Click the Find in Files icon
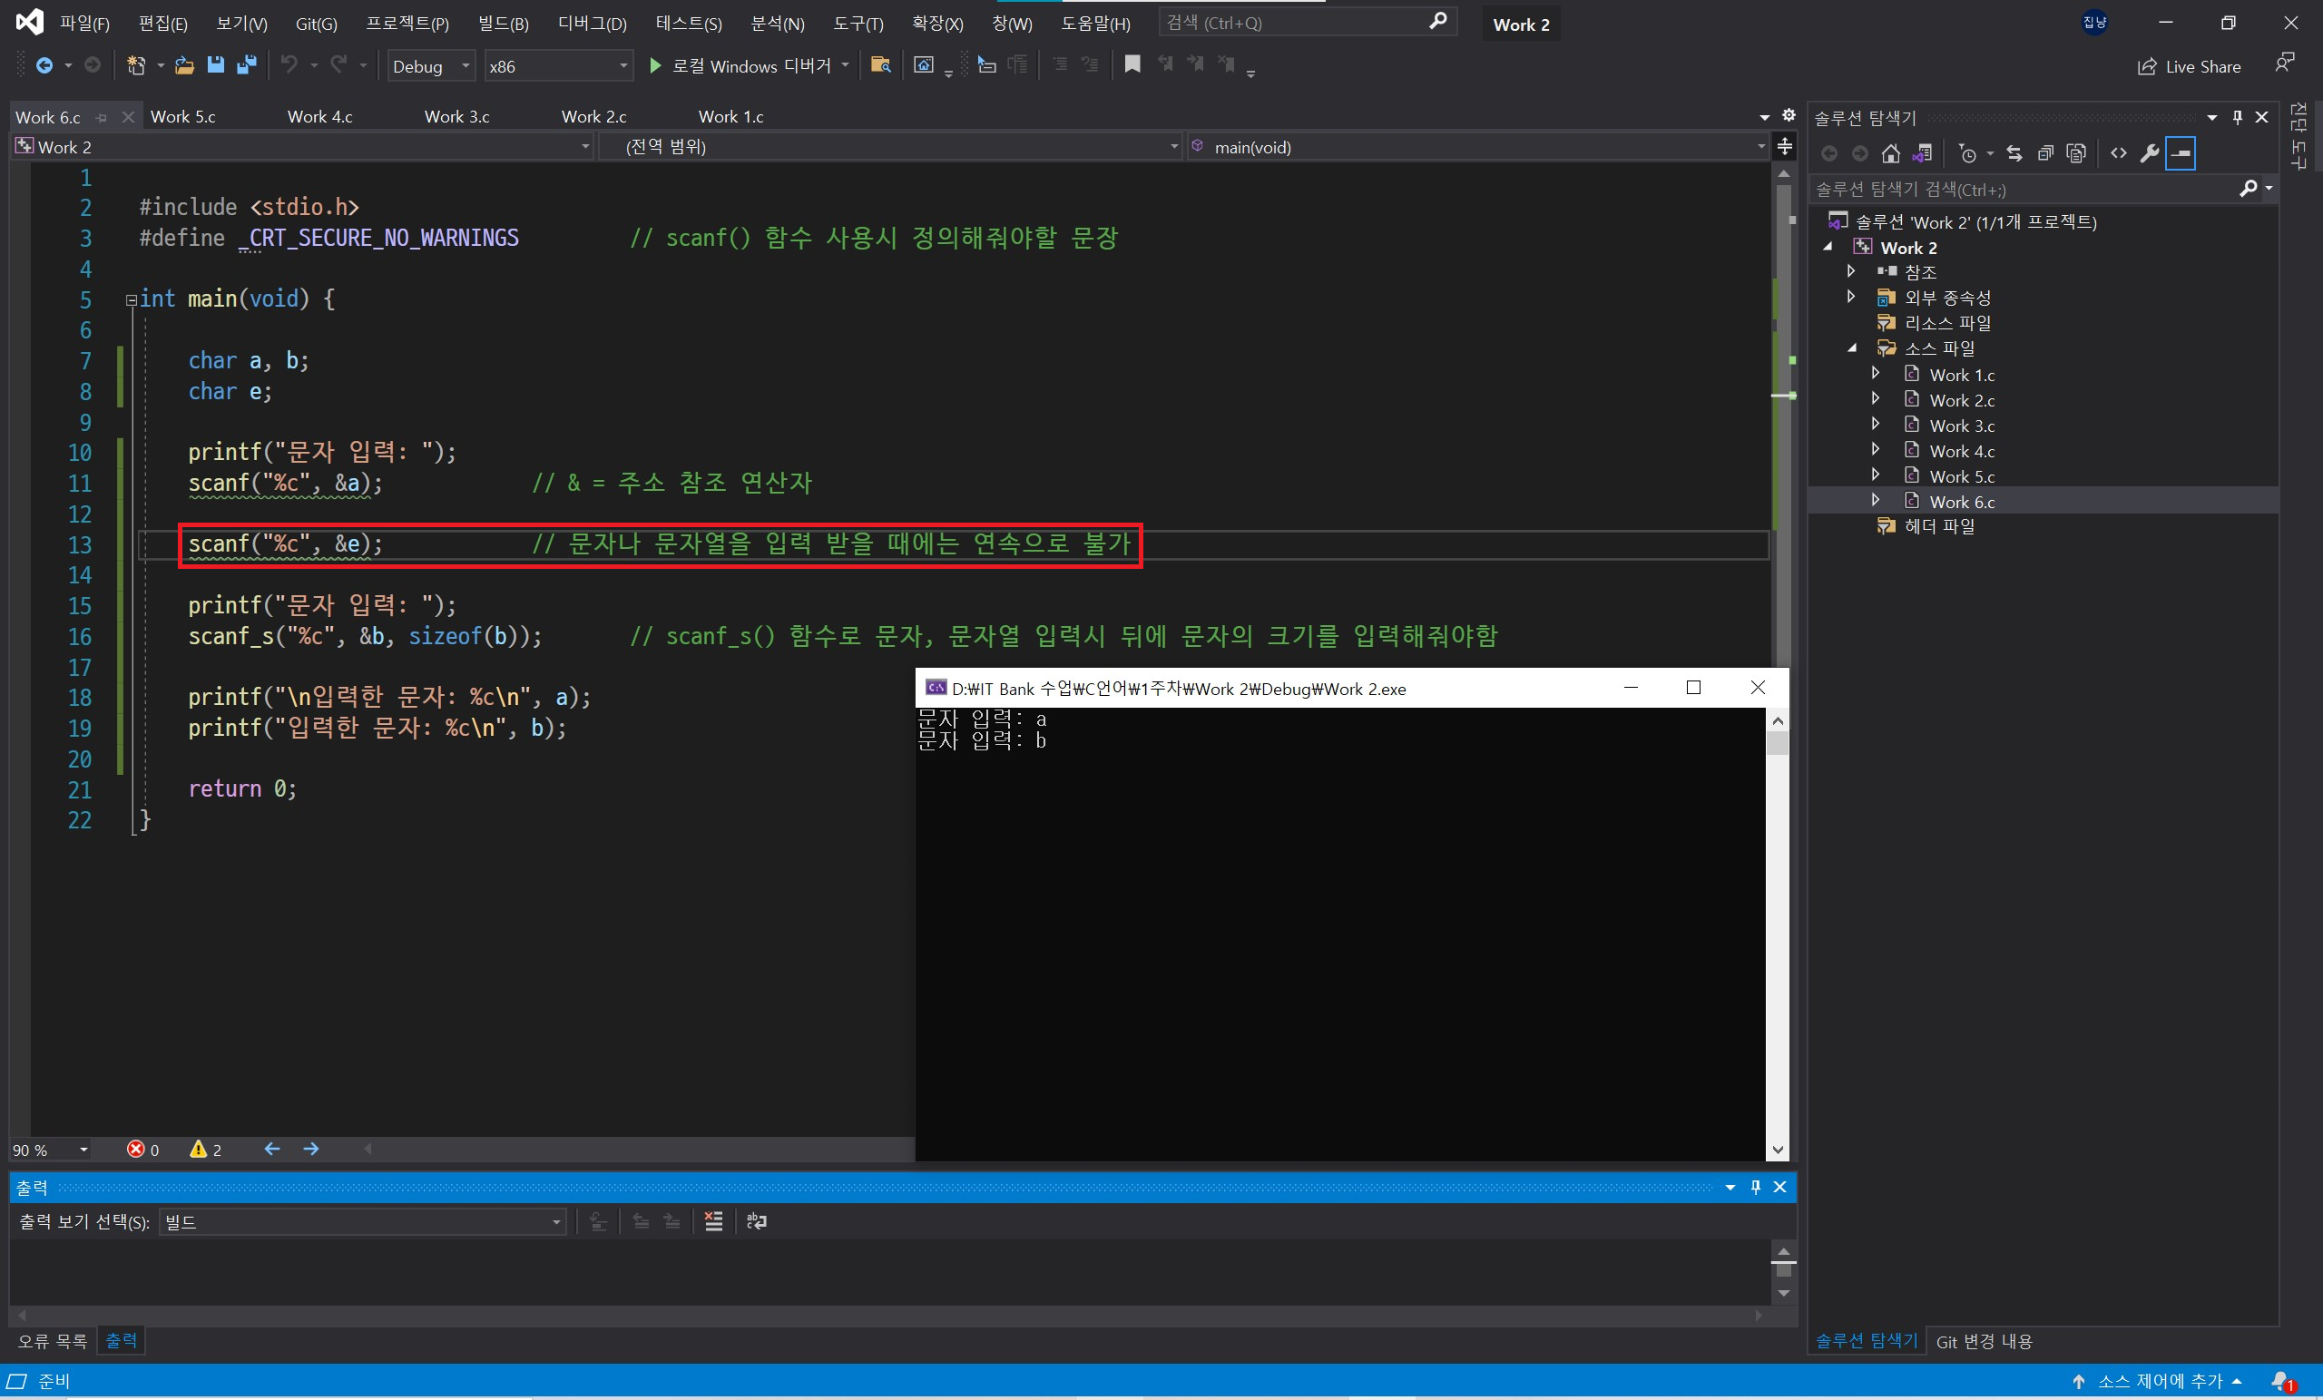The width and height of the screenshot is (2323, 1400). point(880,65)
